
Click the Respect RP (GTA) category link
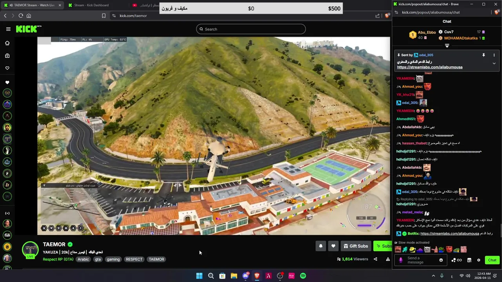pos(58,259)
